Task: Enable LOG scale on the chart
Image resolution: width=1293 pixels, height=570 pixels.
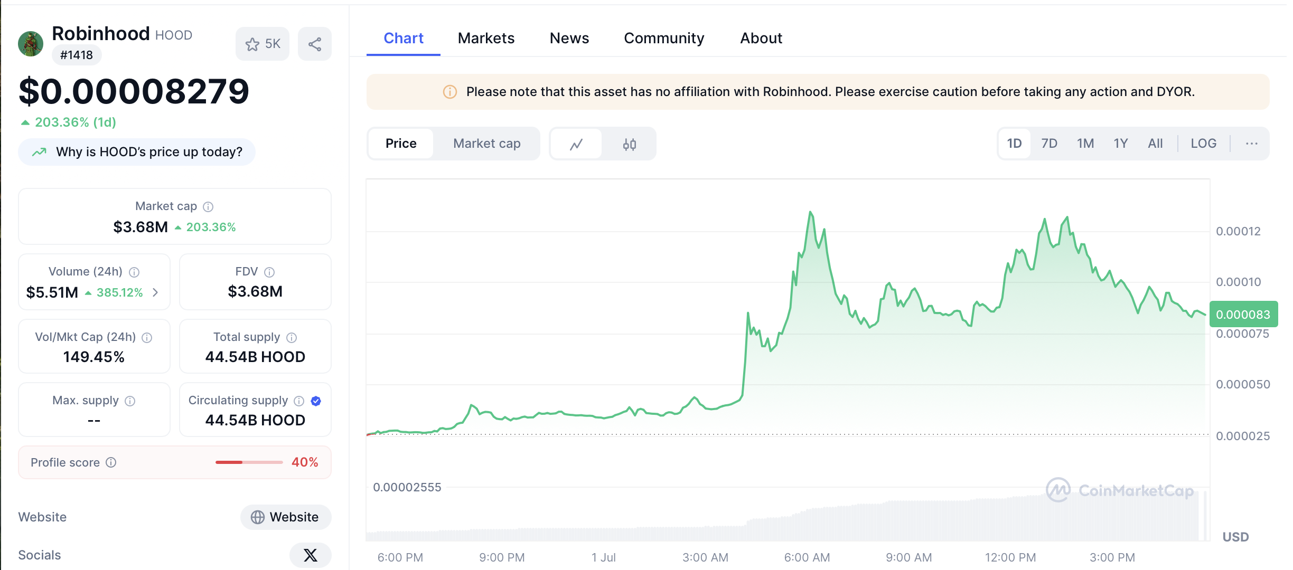Action: click(x=1203, y=144)
